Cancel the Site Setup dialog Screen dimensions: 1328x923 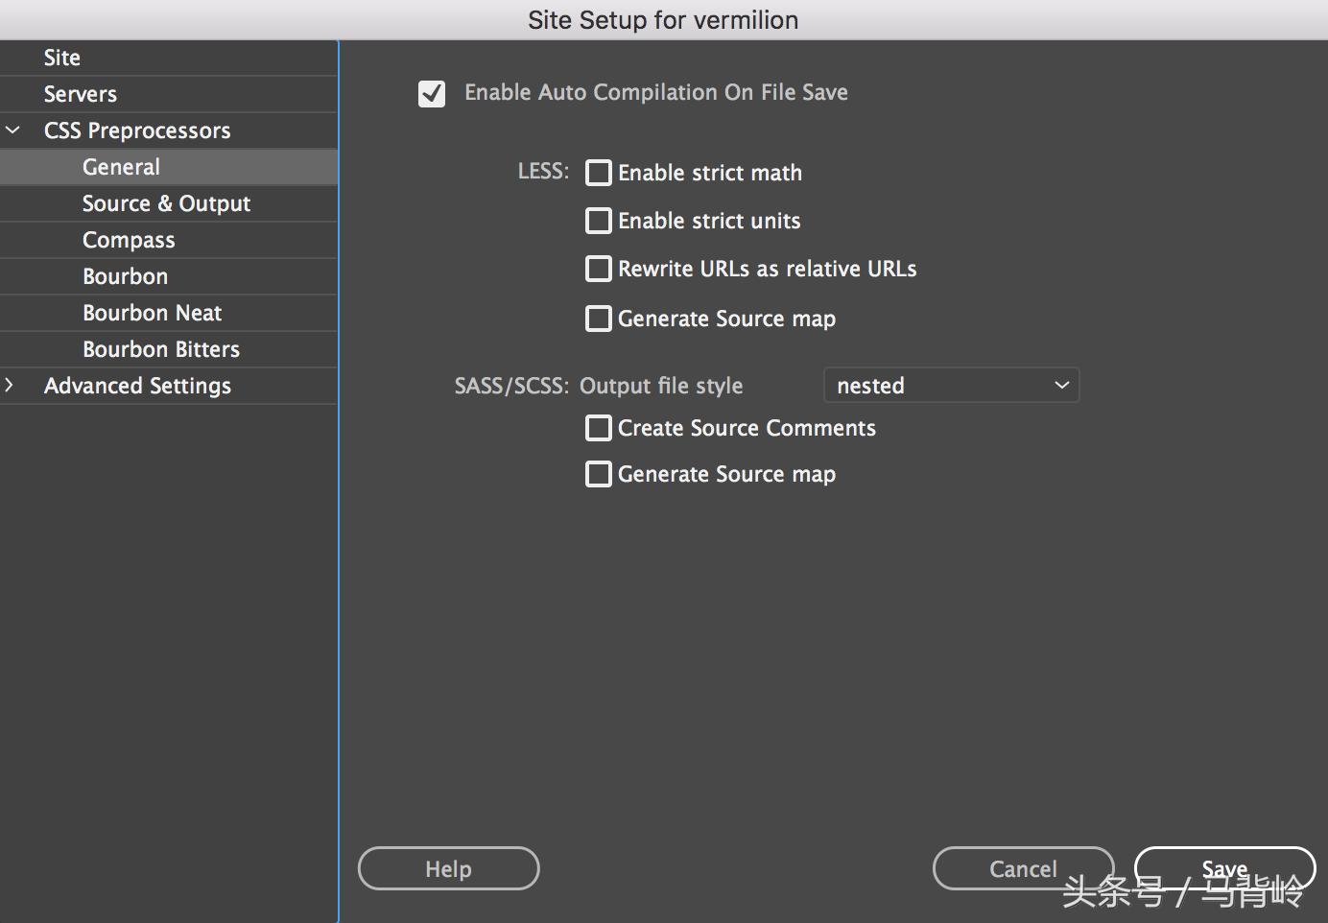point(1022,868)
